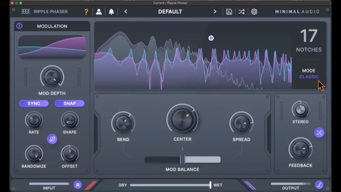The height and width of the screenshot is (192, 341).
Task: Open the help question mark icon
Action: [x=86, y=12]
